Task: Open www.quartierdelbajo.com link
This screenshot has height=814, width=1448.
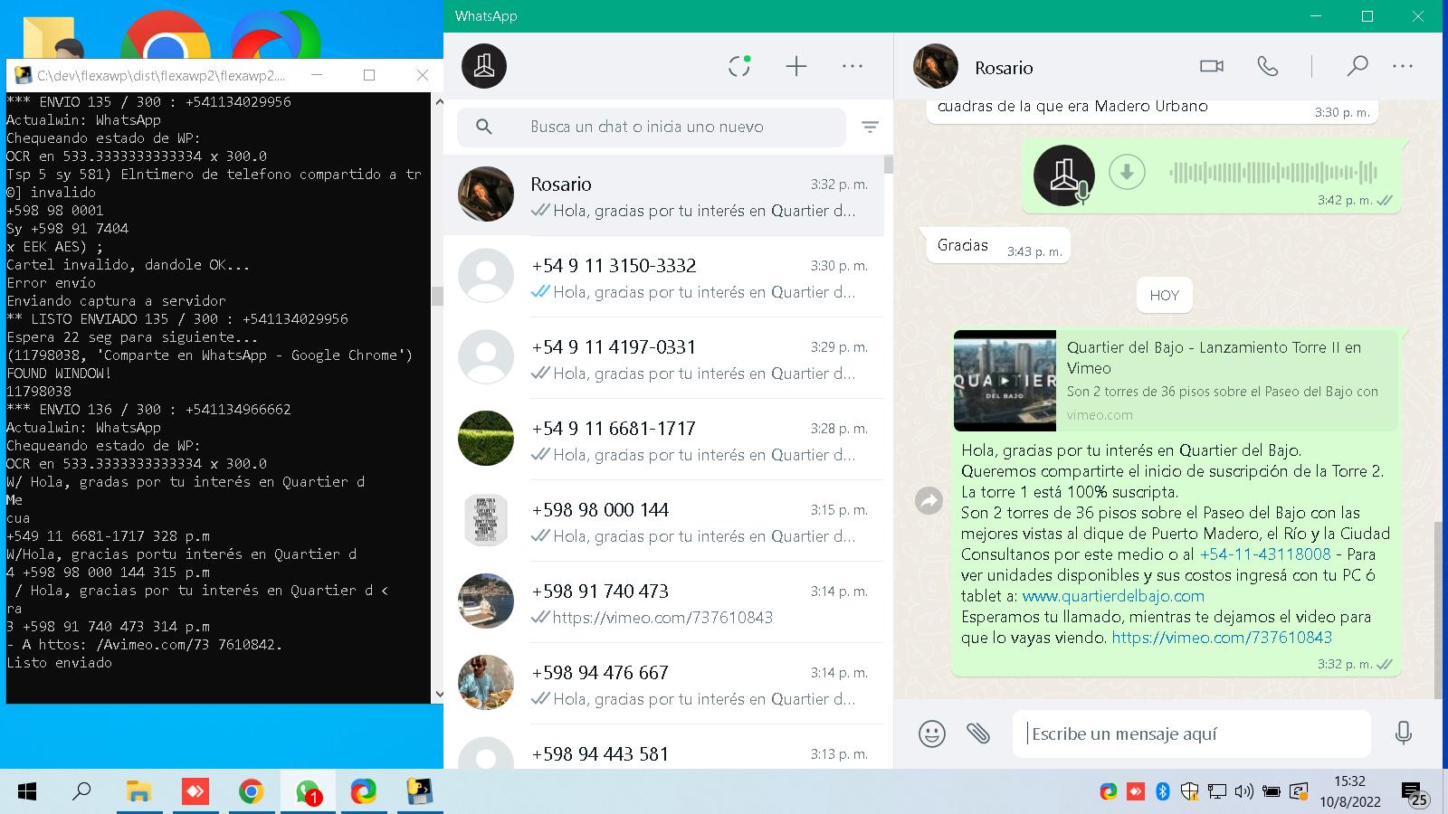Action: (1113, 596)
